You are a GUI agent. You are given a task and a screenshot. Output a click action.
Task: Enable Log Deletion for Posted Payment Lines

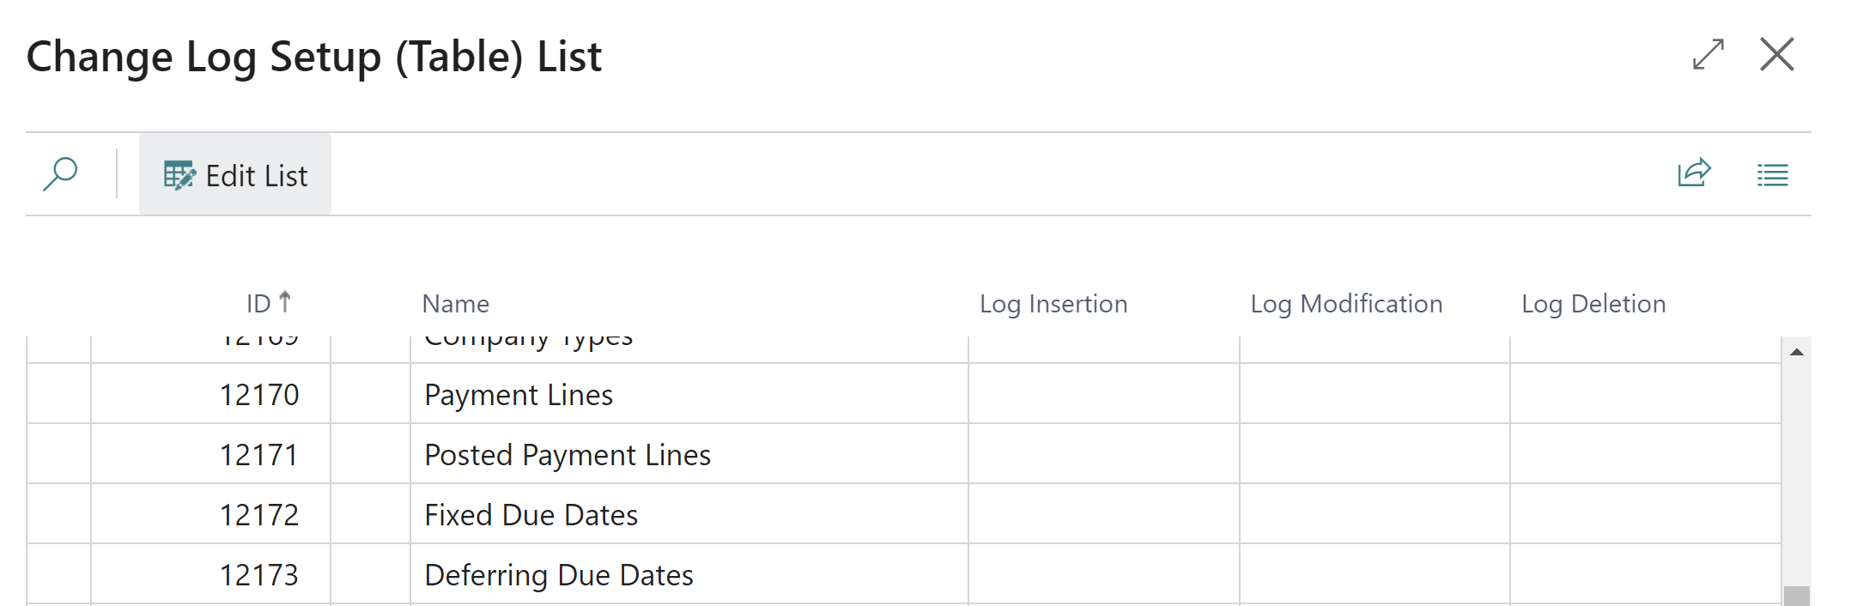point(1643,454)
